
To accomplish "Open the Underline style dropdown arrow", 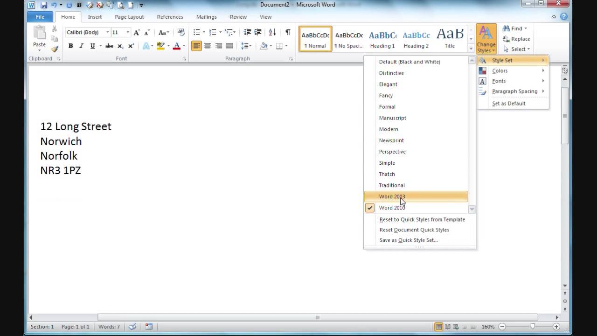I will pos(100,46).
